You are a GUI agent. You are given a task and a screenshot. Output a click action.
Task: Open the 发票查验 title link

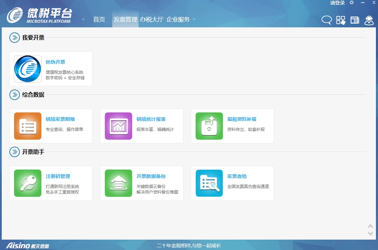[237, 176]
